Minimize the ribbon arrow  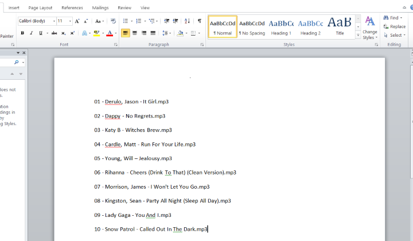[x=404, y=7]
